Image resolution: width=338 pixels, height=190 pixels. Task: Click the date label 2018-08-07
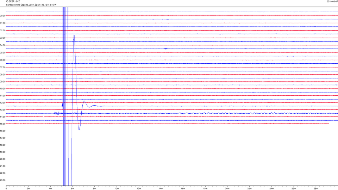pyautogui.click(x=332, y=1)
